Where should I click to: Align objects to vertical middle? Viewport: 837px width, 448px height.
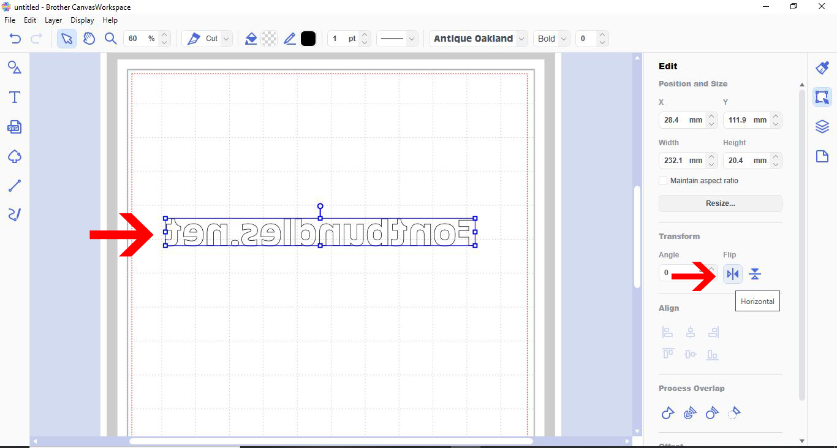691,354
